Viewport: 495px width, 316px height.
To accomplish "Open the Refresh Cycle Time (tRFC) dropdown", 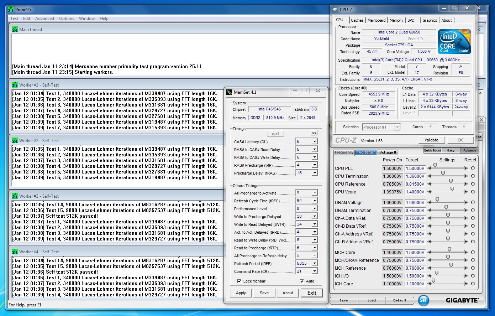I will tap(315, 201).
